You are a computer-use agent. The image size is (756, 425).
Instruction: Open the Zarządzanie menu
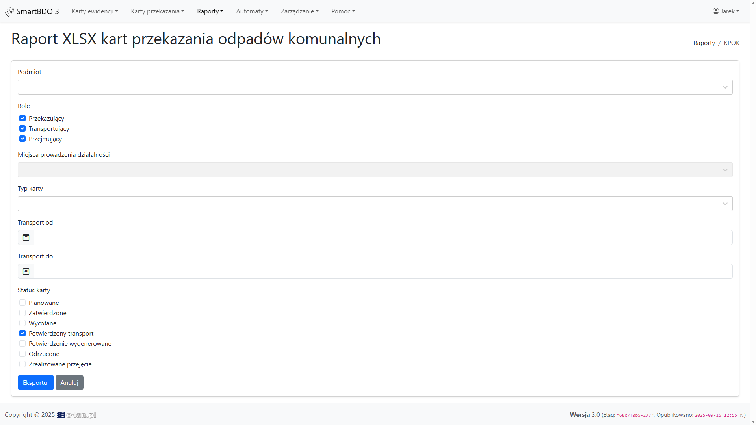pos(299,11)
